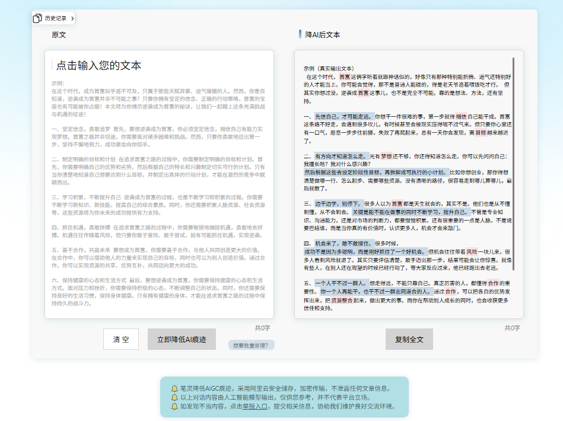Open the 想要批量处理? link
Screen dimensions: 563x421
click(x=251, y=345)
